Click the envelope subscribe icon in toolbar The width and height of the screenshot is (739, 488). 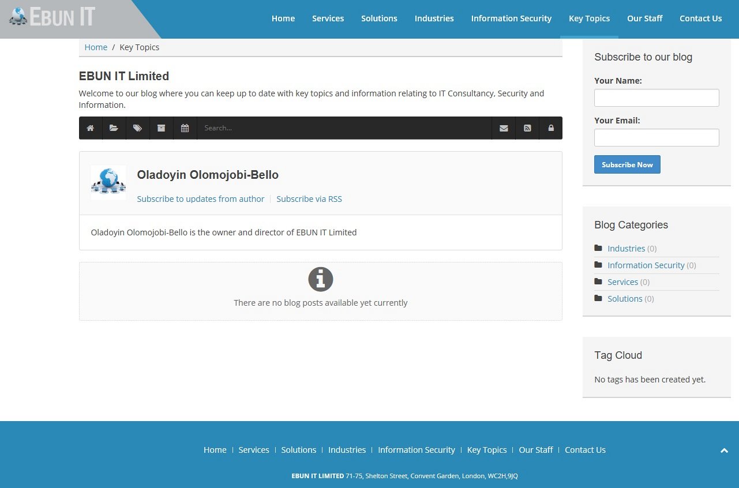pos(504,128)
